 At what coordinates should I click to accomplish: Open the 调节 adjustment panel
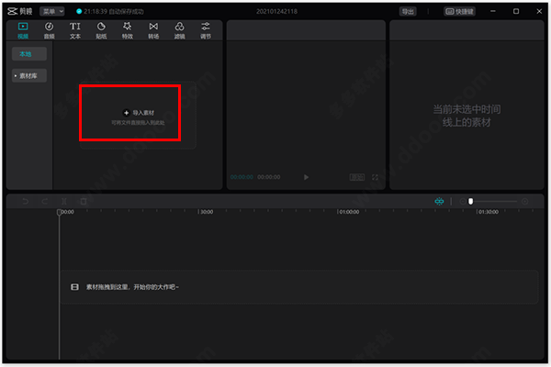pyautogui.click(x=206, y=30)
